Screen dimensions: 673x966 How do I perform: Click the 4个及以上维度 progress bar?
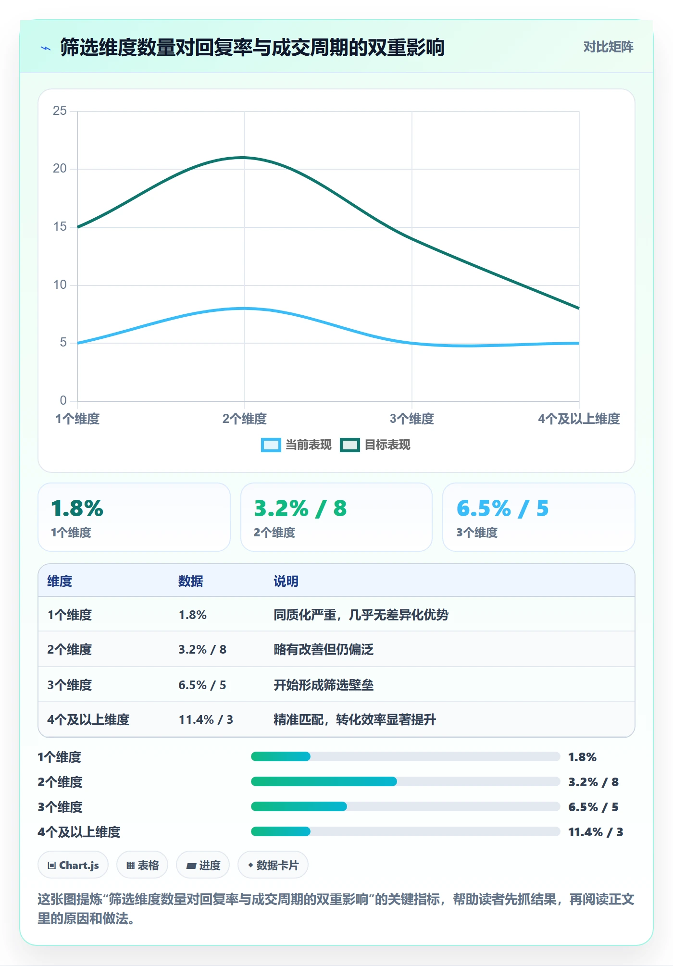pyautogui.click(x=405, y=831)
